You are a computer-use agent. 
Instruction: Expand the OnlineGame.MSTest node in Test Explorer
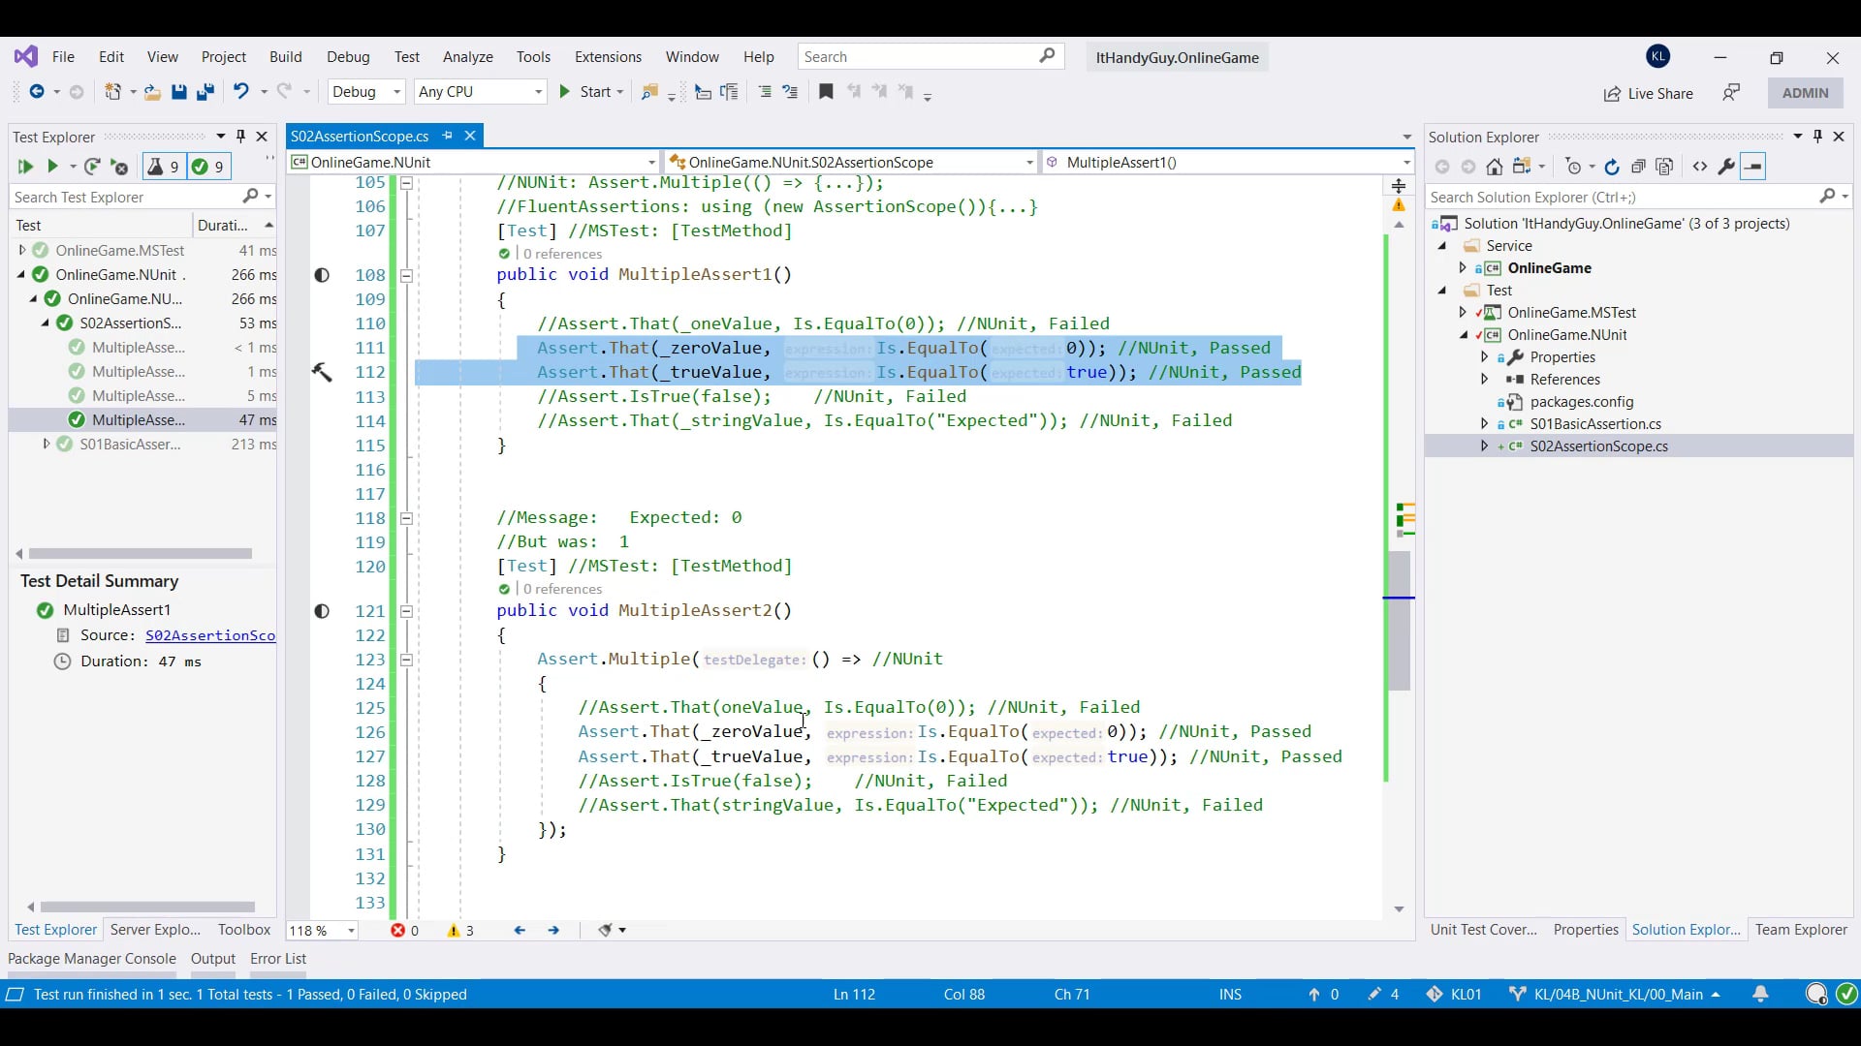click(x=22, y=250)
